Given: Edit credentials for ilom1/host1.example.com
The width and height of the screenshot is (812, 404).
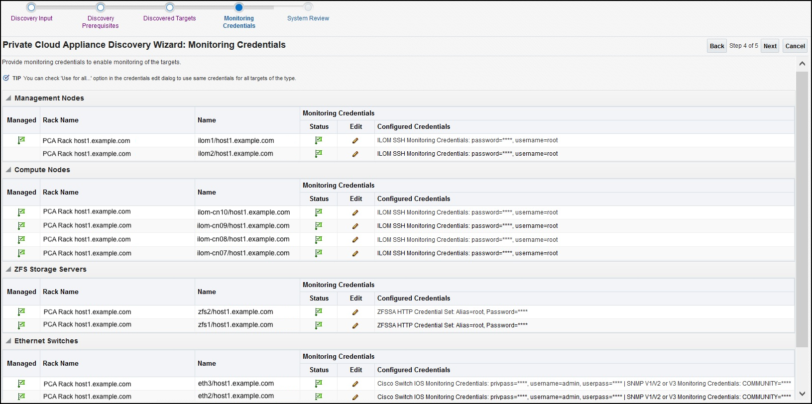Looking at the screenshot, I should click(x=355, y=140).
